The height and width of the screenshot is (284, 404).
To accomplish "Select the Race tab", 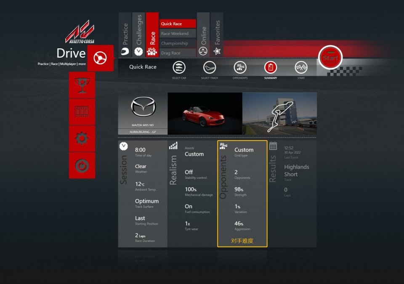I will pyautogui.click(x=152, y=34).
